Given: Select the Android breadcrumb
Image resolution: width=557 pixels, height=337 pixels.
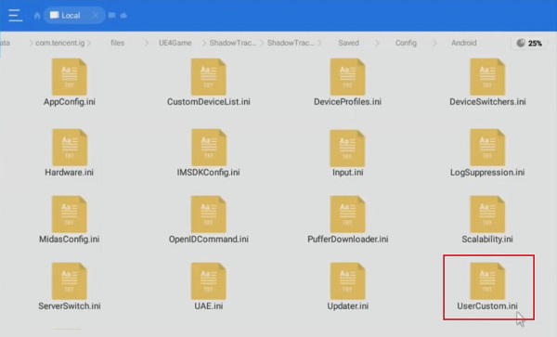Looking at the screenshot, I should tap(463, 43).
